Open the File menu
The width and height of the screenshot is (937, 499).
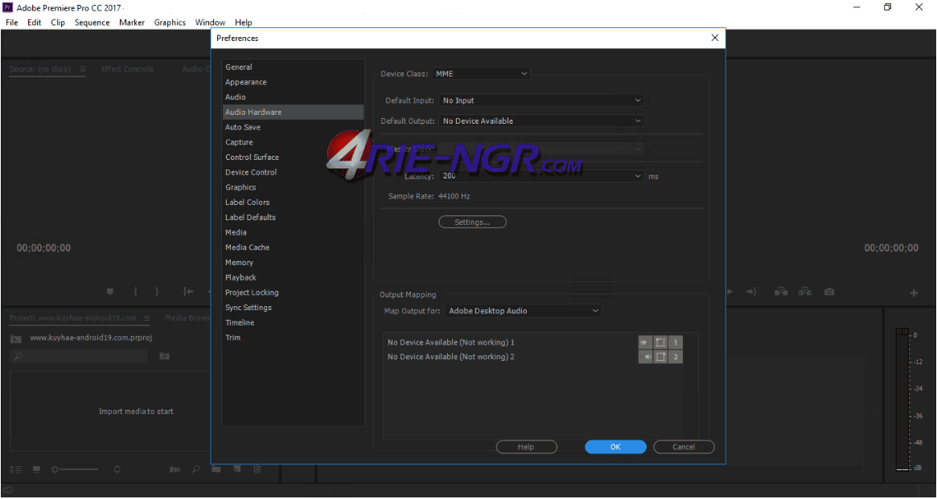pos(11,22)
